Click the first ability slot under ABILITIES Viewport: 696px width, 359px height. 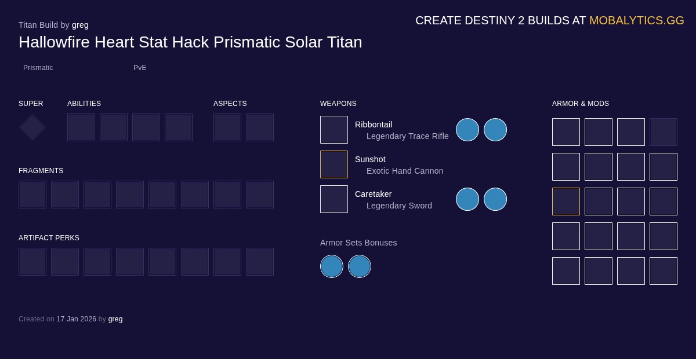coord(81,127)
